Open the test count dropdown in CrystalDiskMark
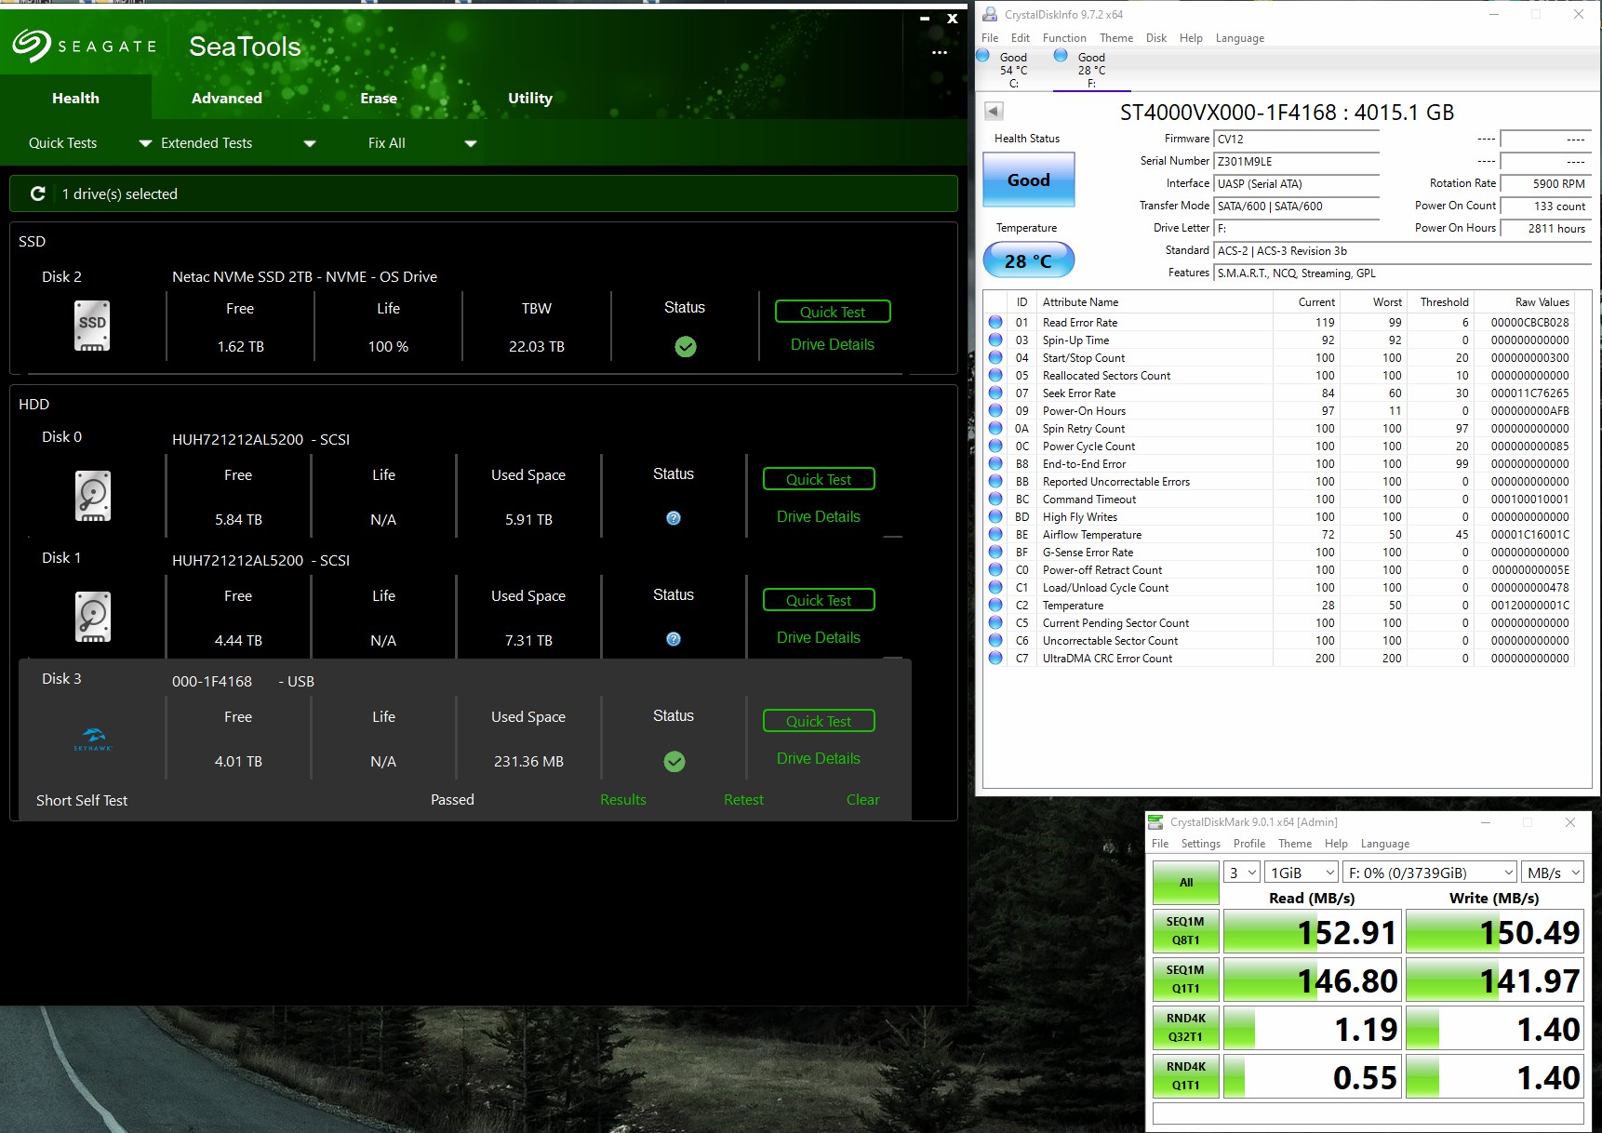The height and width of the screenshot is (1133, 1602). pos(1242,873)
